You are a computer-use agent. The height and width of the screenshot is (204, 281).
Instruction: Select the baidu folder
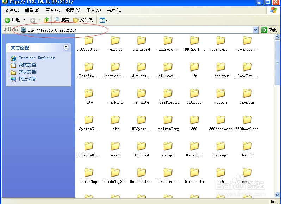pos(247,149)
